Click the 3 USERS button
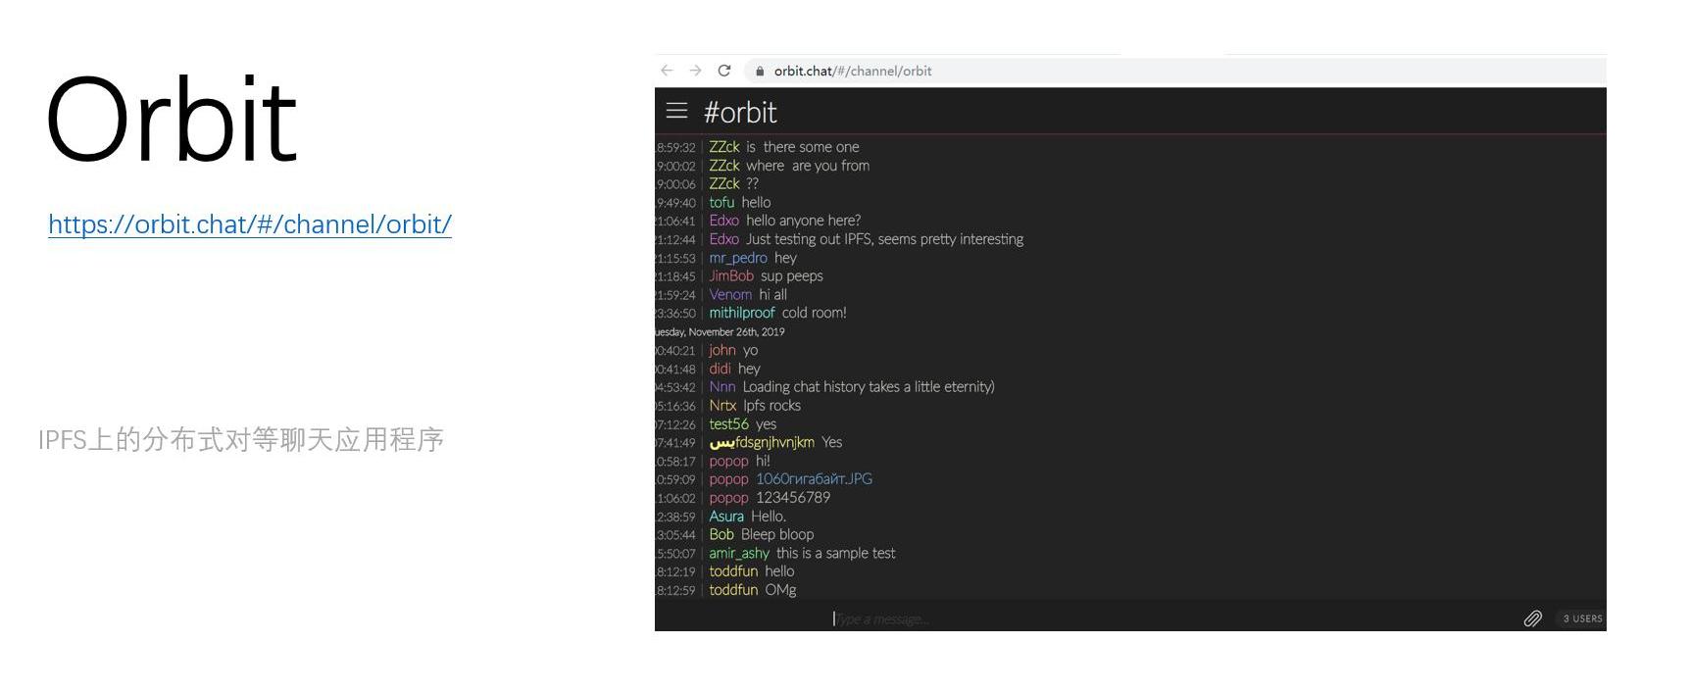The height and width of the screenshot is (692, 1690). tap(1582, 618)
